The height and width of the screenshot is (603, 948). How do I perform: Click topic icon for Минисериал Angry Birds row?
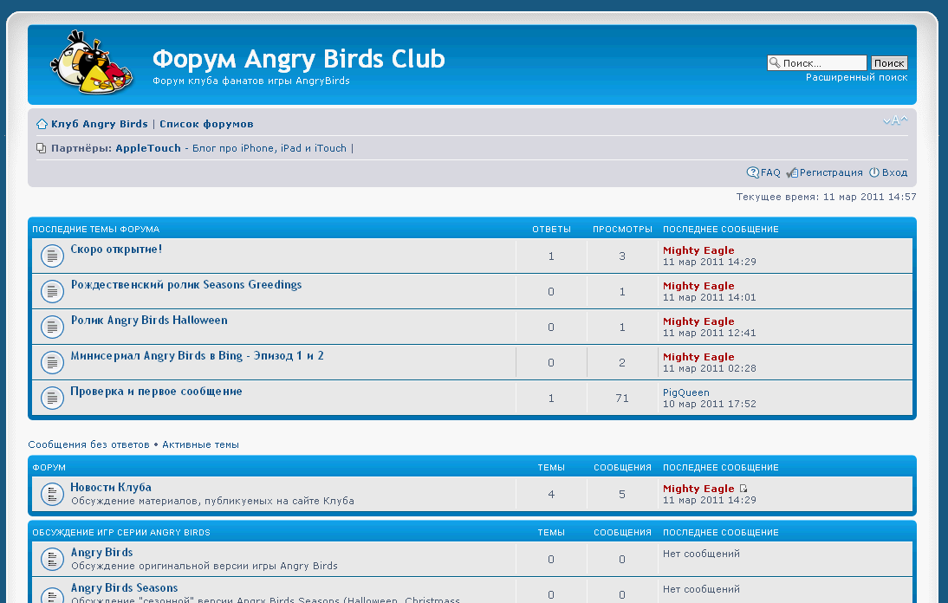point(52,362)
